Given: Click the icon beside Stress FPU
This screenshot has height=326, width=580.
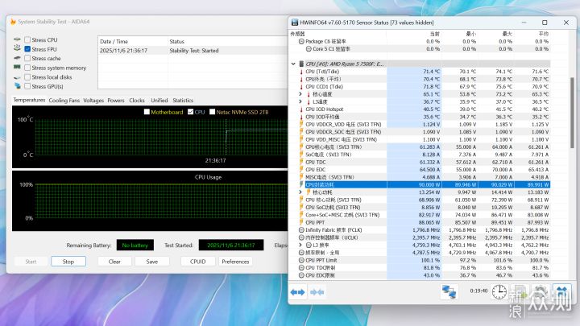Looking at the screenshot, I should (x=17, y=48).
